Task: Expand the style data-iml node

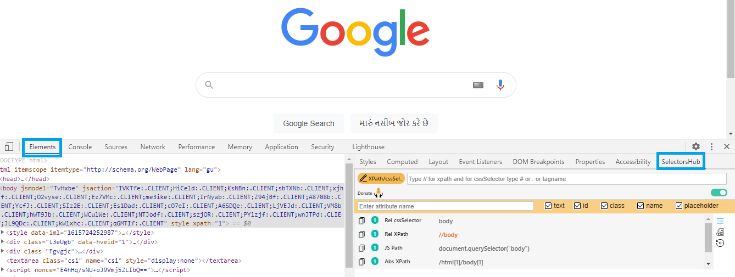Action: (x=3, y=233)
